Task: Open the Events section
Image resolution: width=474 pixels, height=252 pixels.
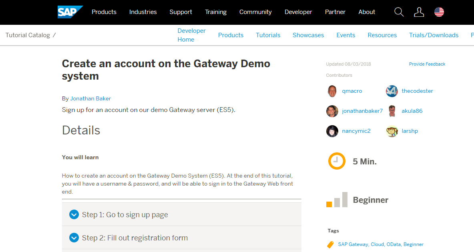Action: (345, 35)
